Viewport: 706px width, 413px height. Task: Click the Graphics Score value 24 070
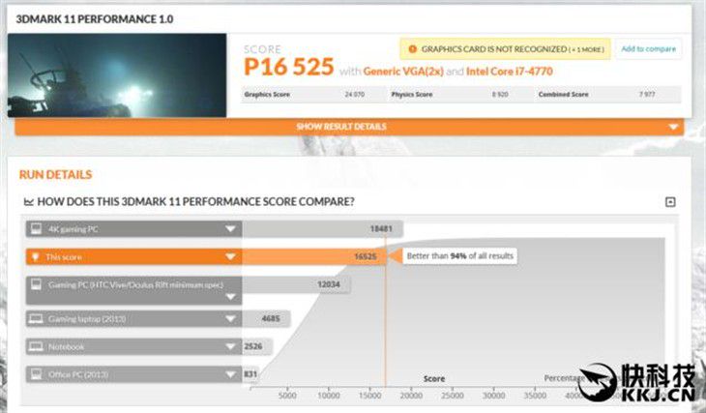pos(355,95)
